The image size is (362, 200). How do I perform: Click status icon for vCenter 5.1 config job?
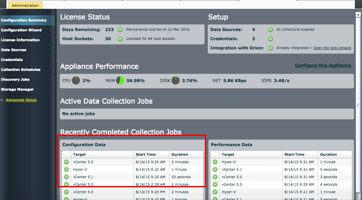click(x=66, y=177)
